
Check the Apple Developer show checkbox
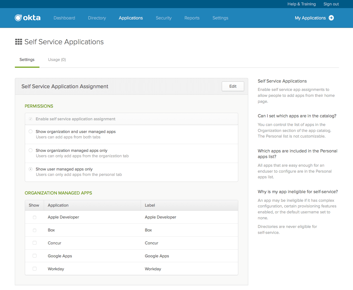pos(35,217)
